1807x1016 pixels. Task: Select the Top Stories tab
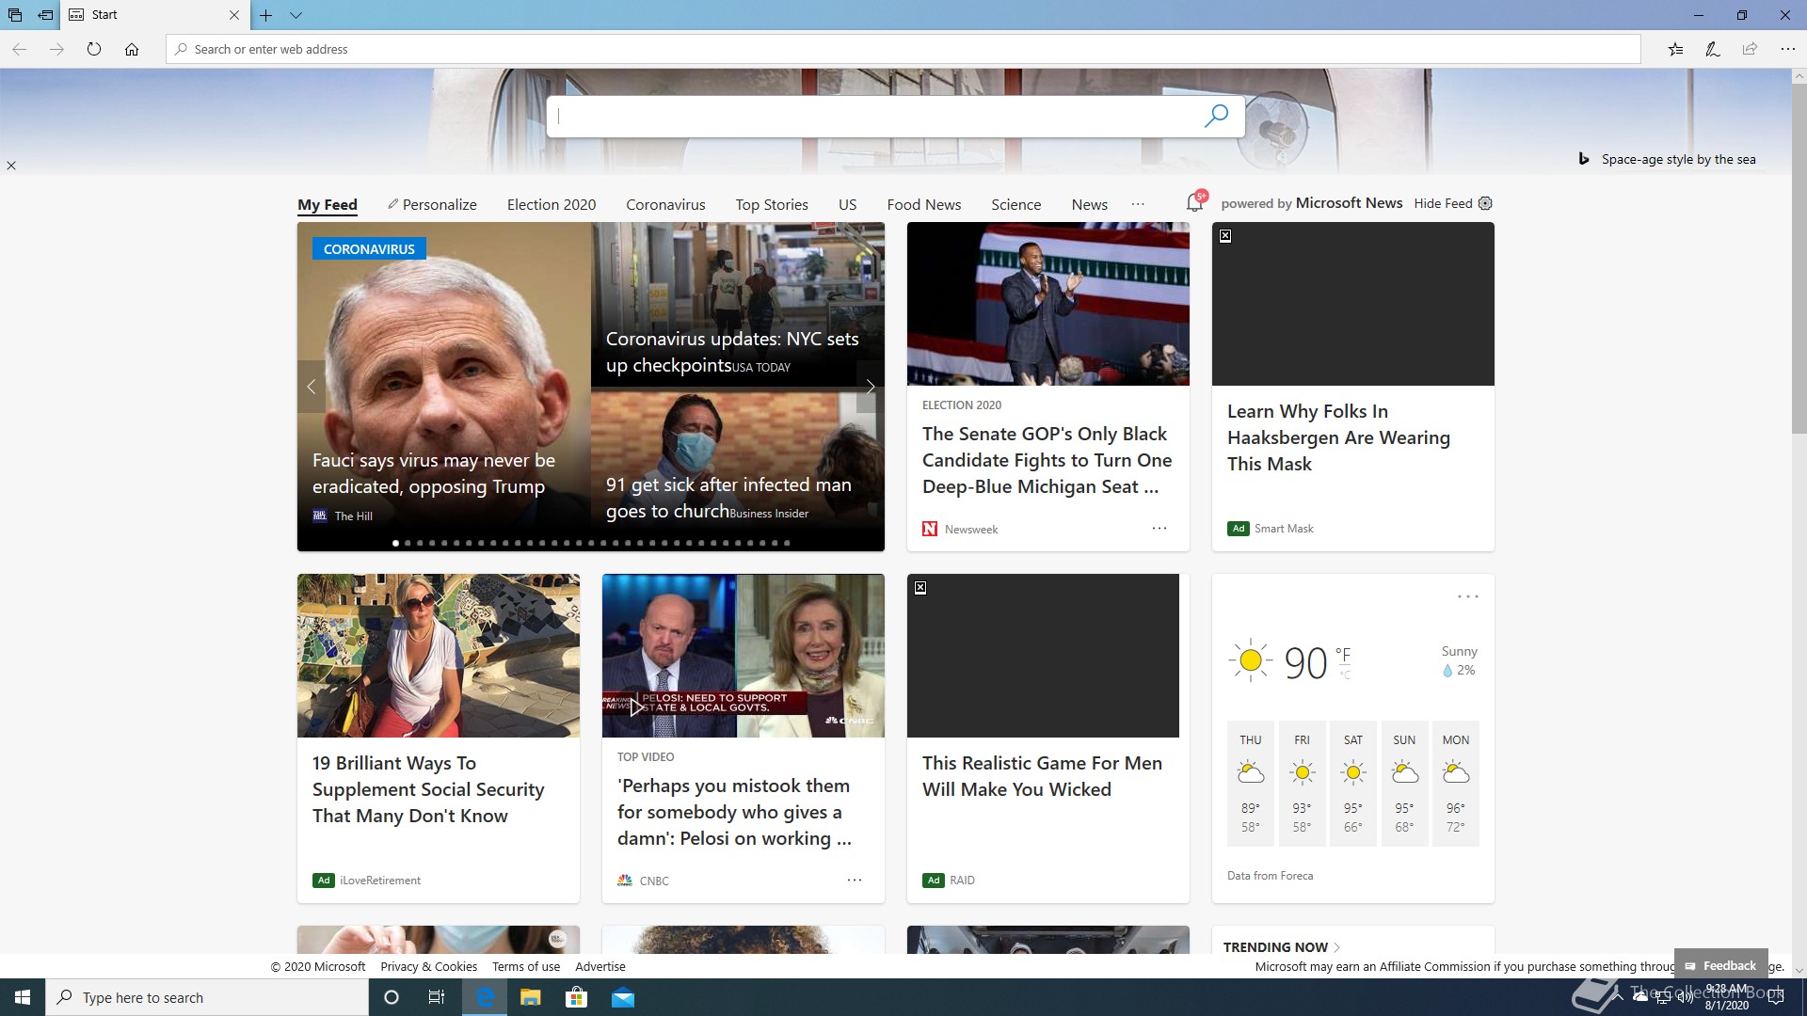(772, 204)
